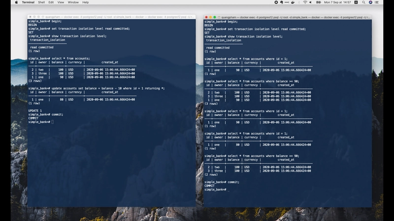Launch Siri from the menu bar
394x221 pixels.
coord(370,2)
